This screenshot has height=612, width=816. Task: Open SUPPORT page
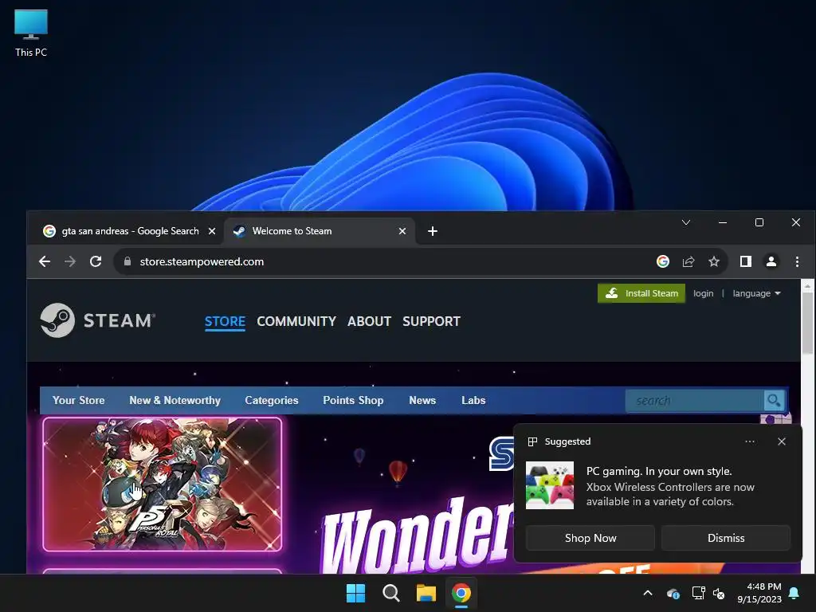click(x=431, y=321)
